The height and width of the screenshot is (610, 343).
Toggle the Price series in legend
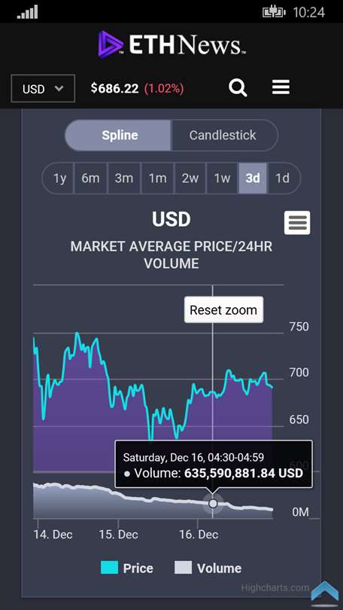(x=126, y=568)
